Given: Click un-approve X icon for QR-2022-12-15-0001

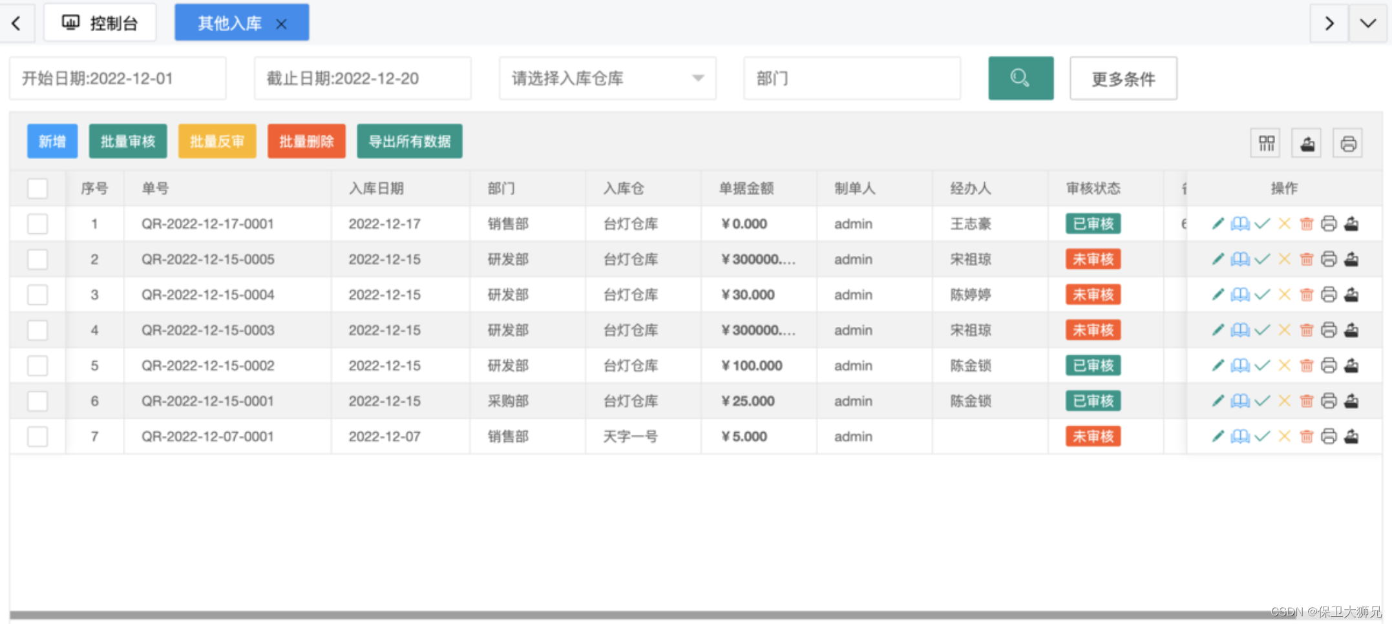Looking at the screenshot, I should (1284, 401).
